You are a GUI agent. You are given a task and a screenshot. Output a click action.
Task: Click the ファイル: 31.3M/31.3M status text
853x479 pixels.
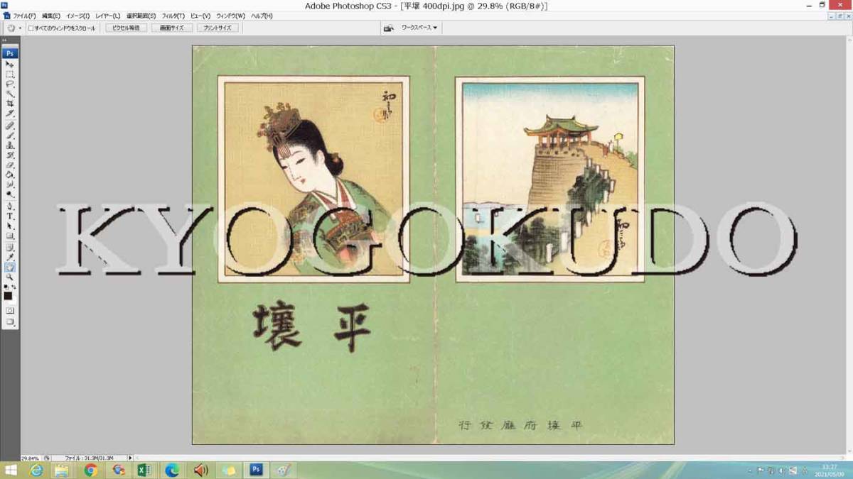point(88,458)
